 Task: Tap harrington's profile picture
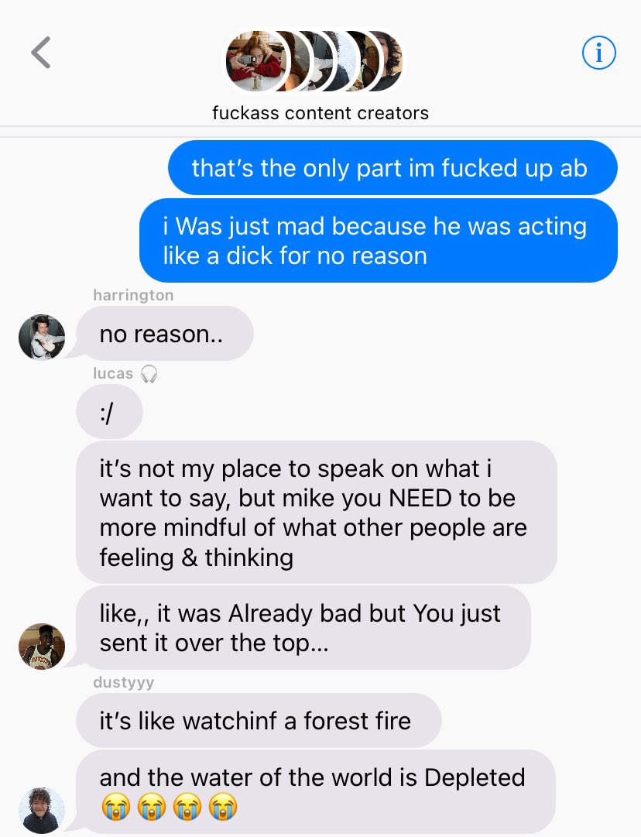coord(42,337)
